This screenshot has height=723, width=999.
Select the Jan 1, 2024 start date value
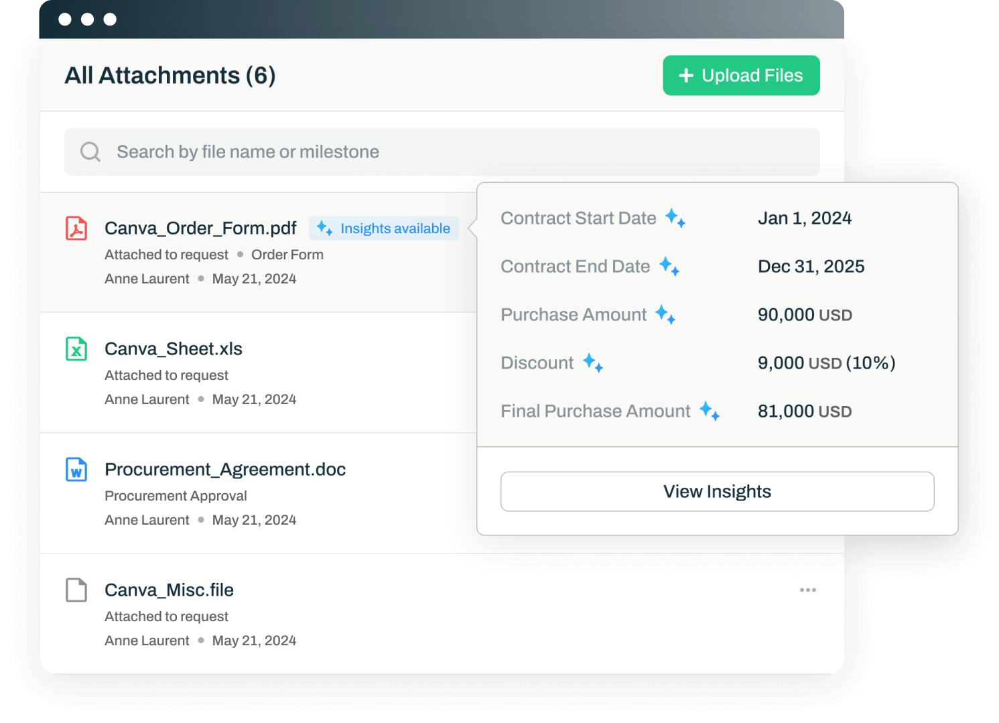(x=805, y=218)
